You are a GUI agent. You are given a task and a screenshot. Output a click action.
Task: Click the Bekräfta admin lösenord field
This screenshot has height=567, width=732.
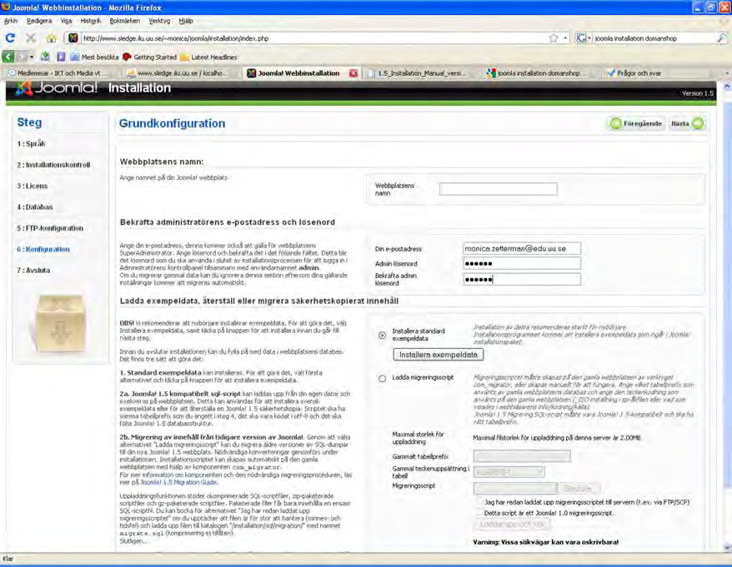[521, 279]
